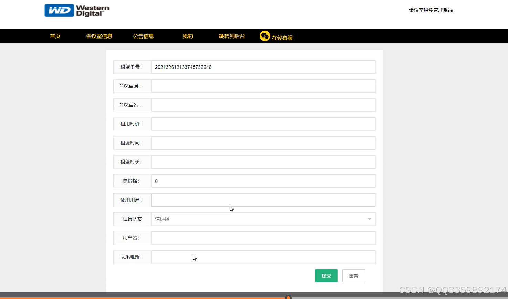Image resolution: width=508 pixels, height=299 pixels.
Task: Click the 租赁时间 label
Action: click(x=131, y=143)
